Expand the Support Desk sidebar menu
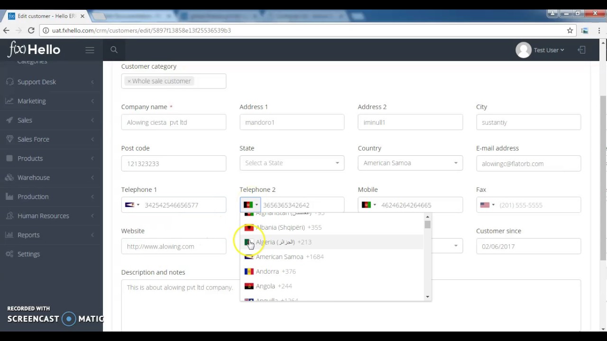The height and width of the screenshot is (341, 607). tap(51, 82)
